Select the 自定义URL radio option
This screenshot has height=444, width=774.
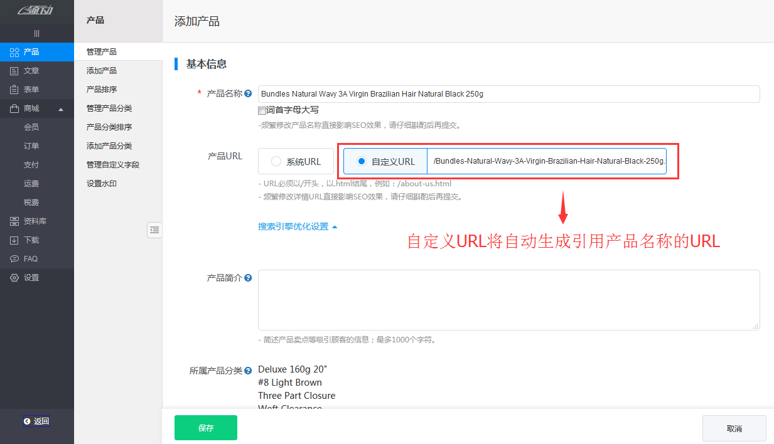click(x=361, y=162)
